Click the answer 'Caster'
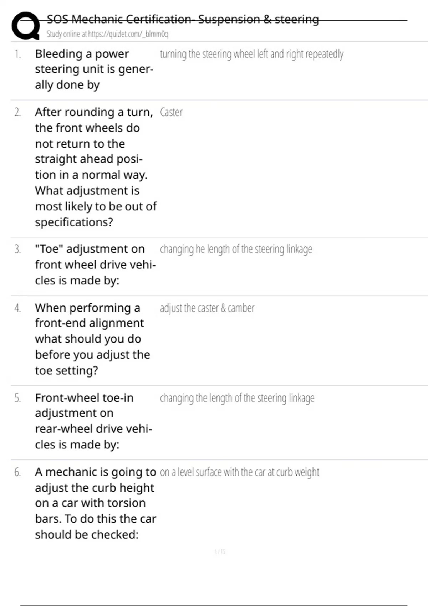Image resolution: width=428 pixels, height=606 pixels. coord(171,112)
